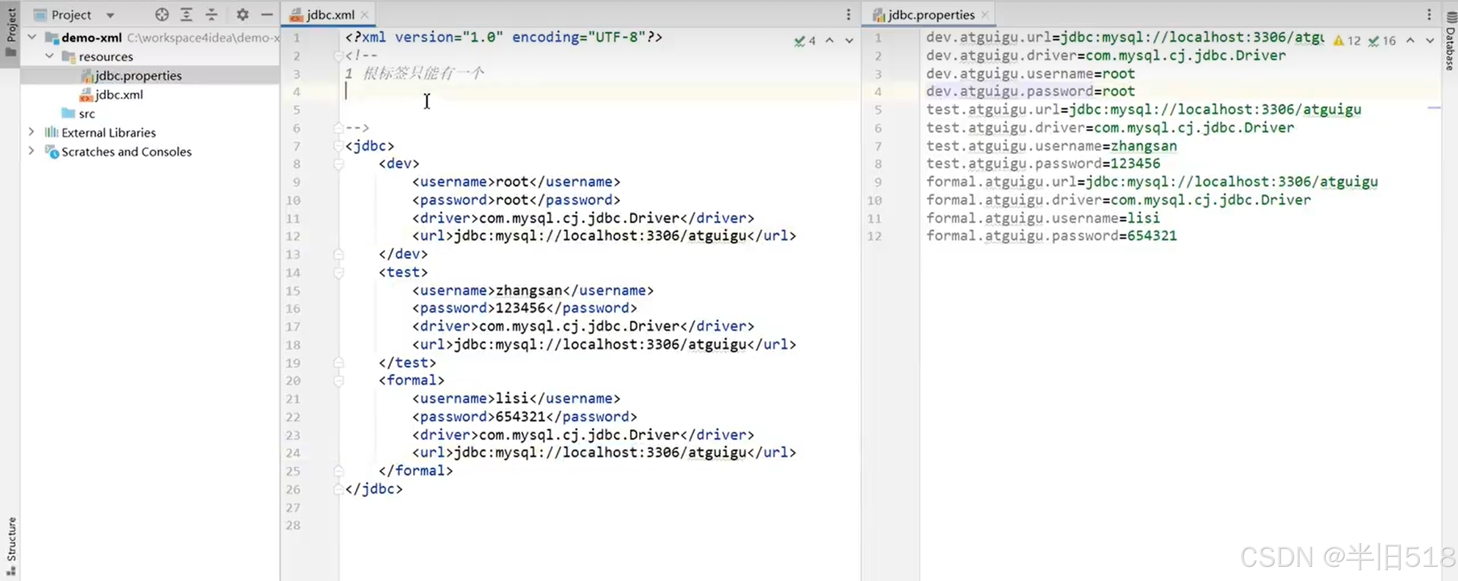This screenshot has width=1458, height=581.
Task: Collapse the demo-xml project node
Action: [x=32, y=38]
